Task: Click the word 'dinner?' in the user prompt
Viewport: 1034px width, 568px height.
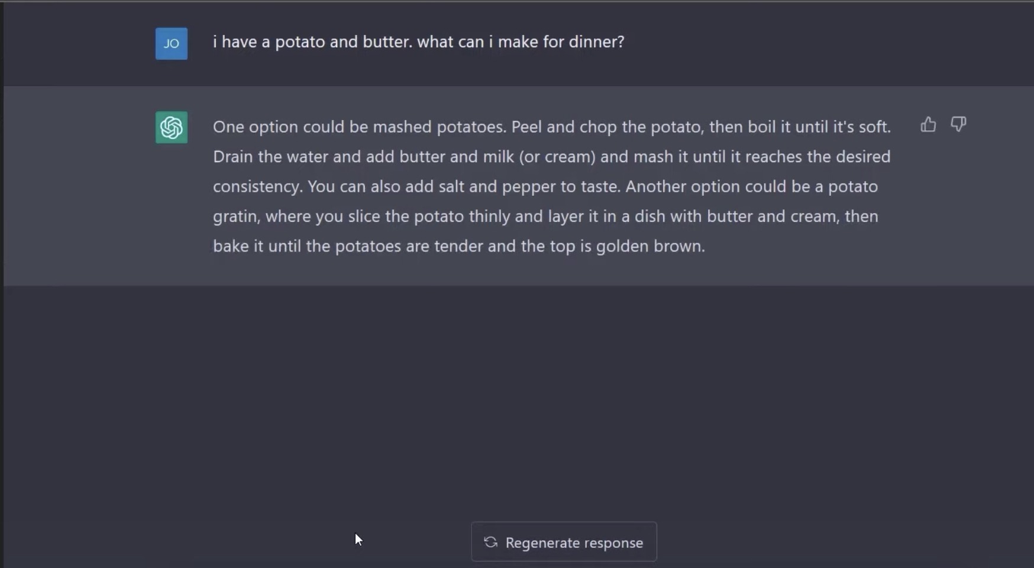Action: tap(596, 42)
